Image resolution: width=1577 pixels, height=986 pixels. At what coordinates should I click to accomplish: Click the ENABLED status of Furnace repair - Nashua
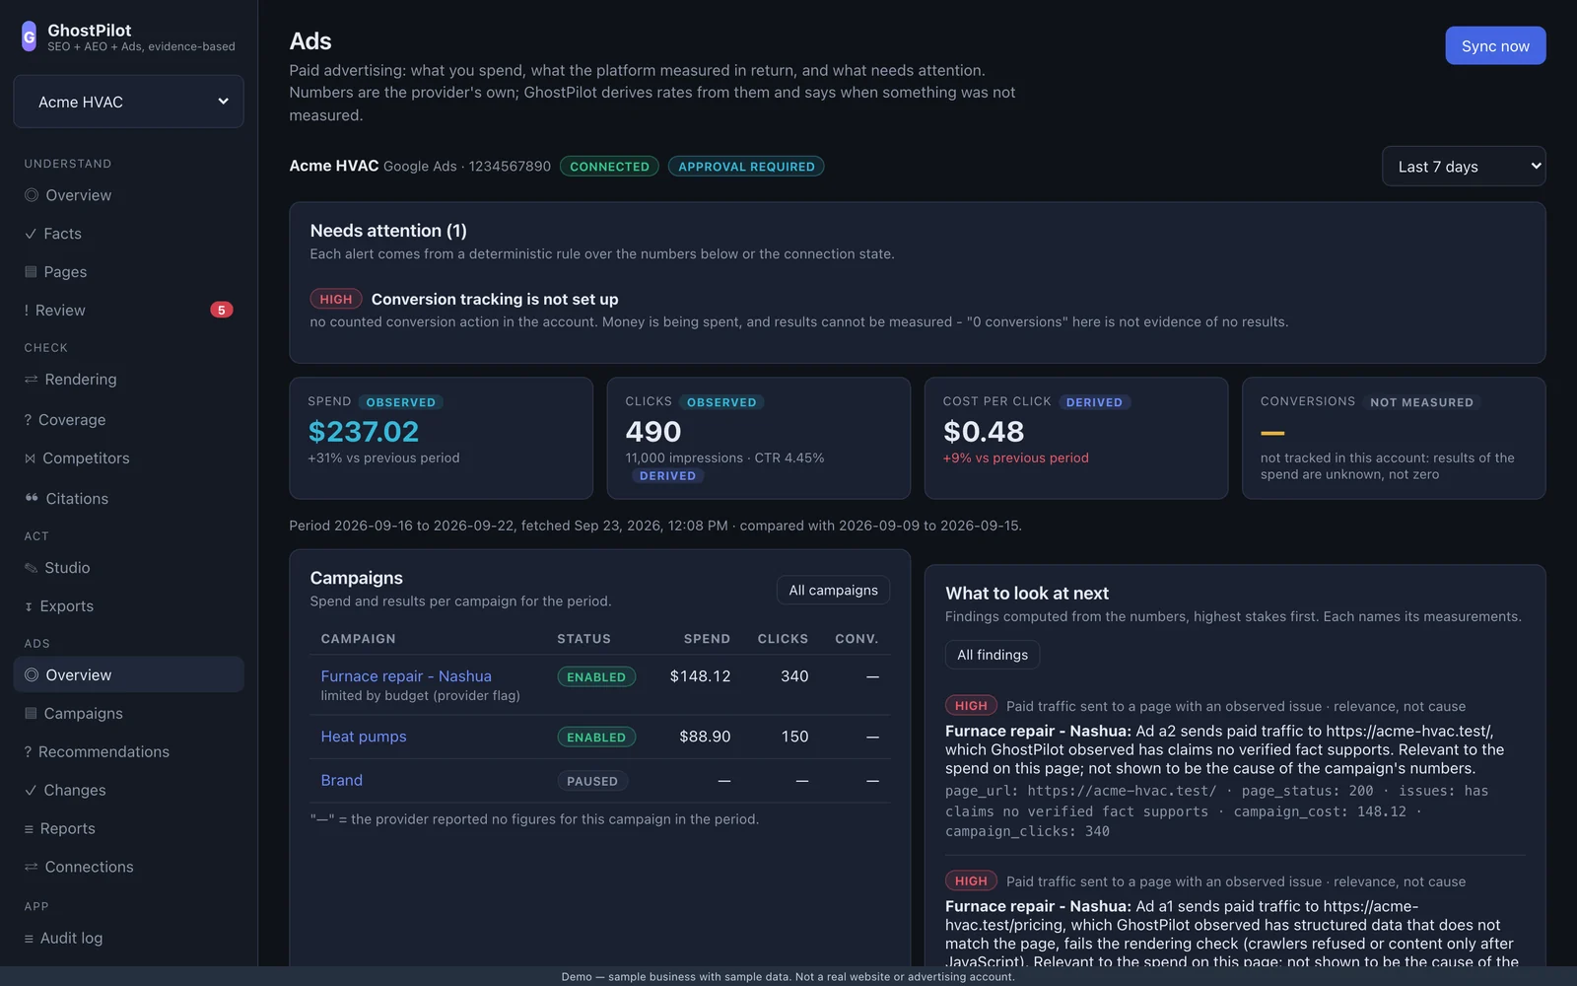(596, 677)
